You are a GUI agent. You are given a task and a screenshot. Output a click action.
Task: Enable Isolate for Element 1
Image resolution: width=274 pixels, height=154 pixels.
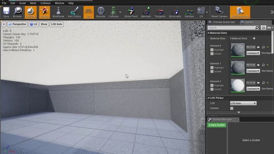[212, 71]
